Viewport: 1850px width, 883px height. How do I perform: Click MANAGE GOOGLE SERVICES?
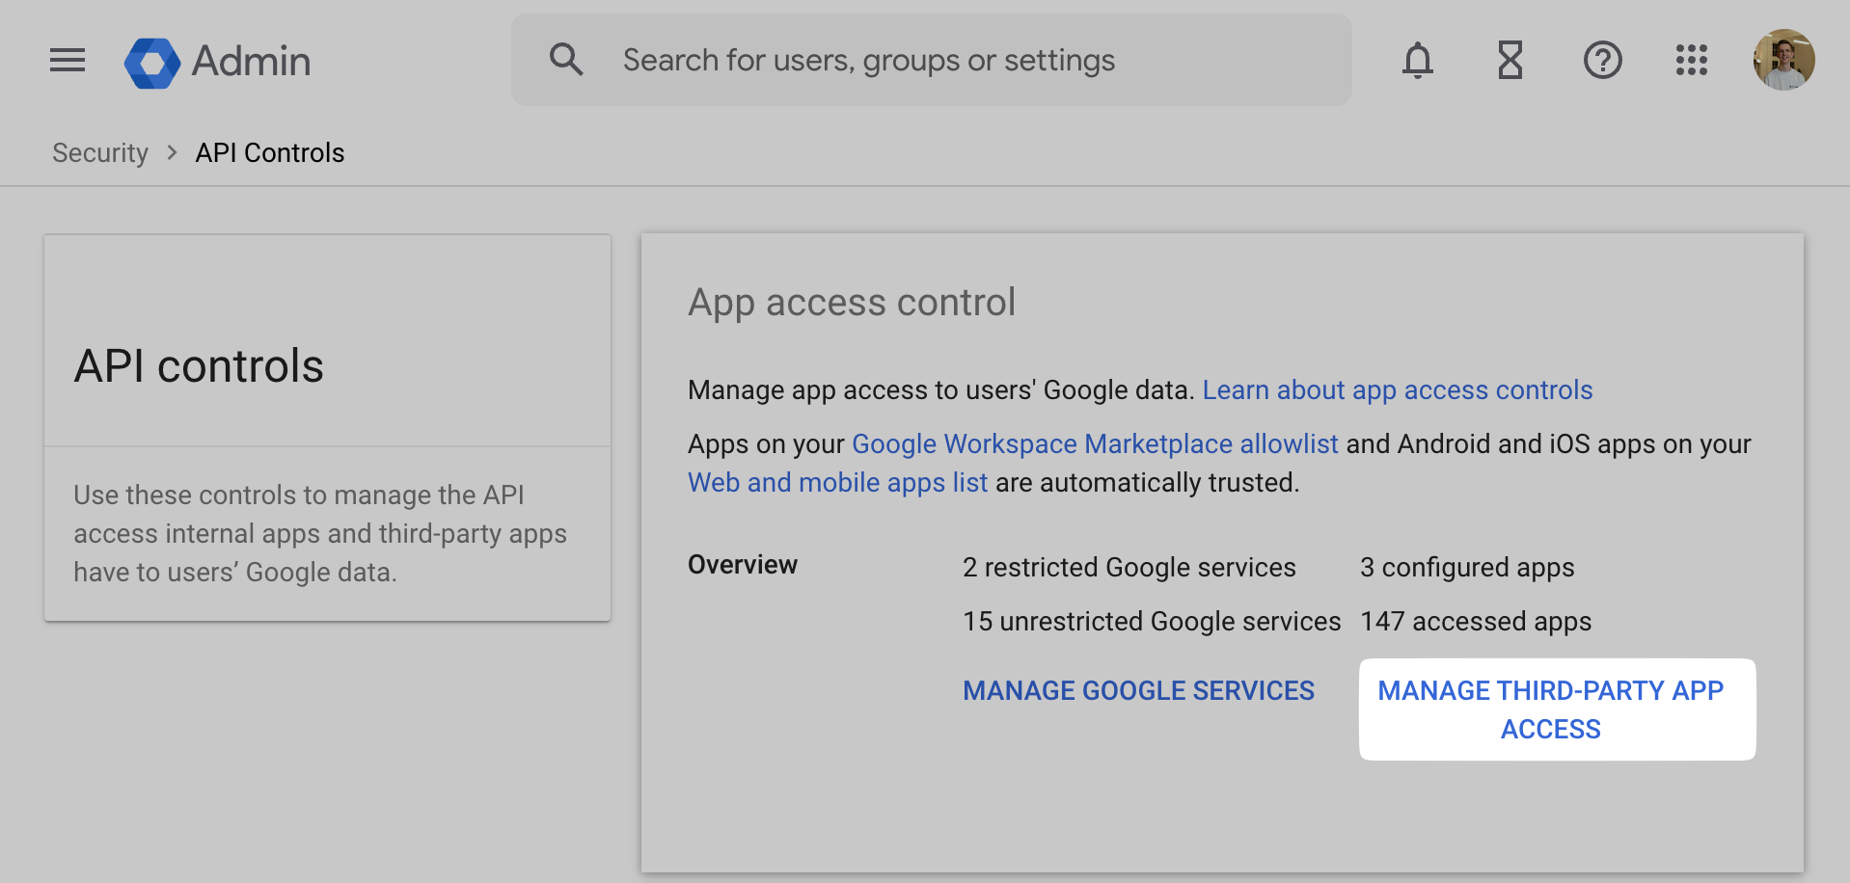pos(1138,691)
